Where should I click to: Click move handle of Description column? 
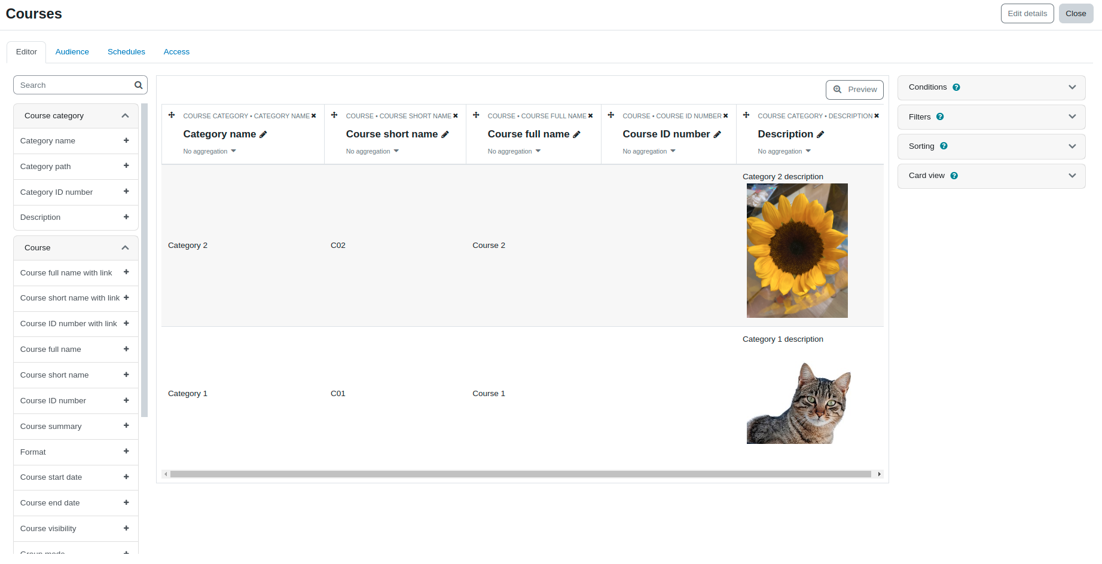click(x=746, y=115)
